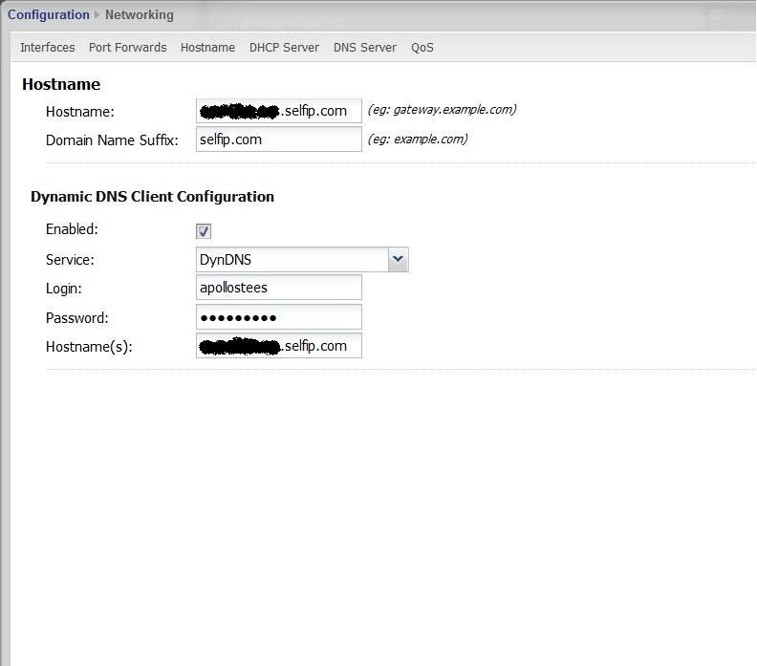Click the '(eg: example.com)' hint text
The height and width of the screenshot is (666, 757).
click(x=418, y=140)
